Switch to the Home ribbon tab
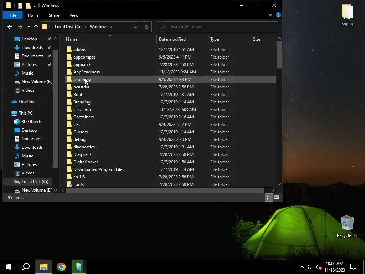The width and height of the screenshot is (365, 274). coord(33,15)
